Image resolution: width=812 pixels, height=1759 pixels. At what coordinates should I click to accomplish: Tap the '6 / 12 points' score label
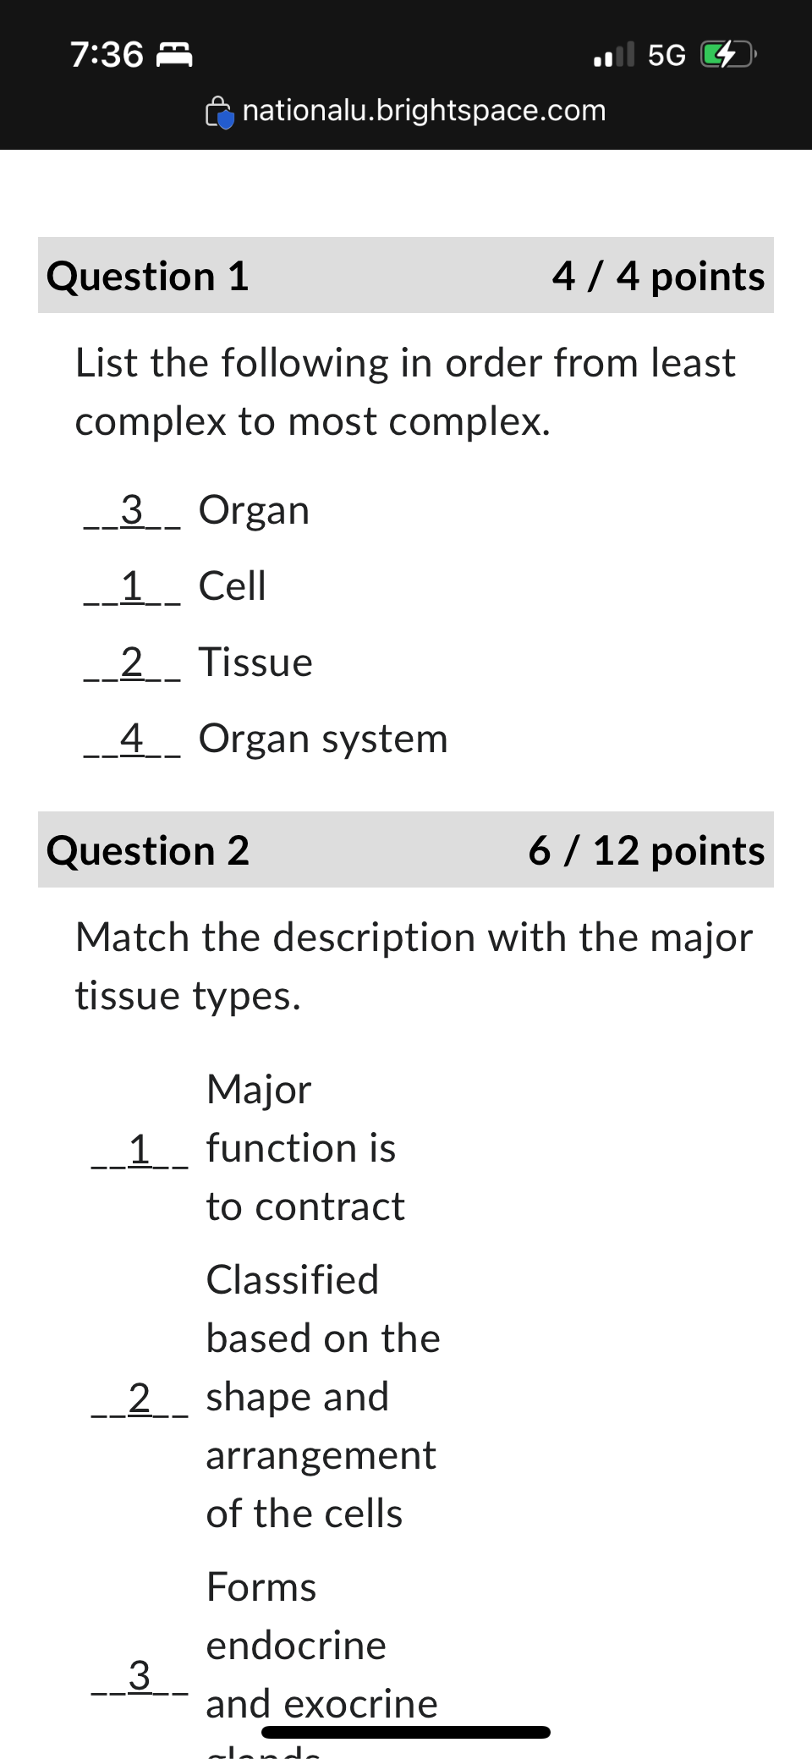coord(647,850)
